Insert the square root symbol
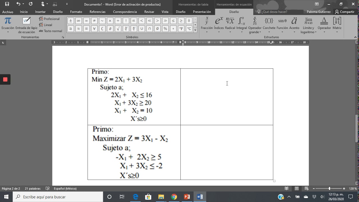Image resolution: width=359 pixels, height=202 pixels. [x=118, y=29]
